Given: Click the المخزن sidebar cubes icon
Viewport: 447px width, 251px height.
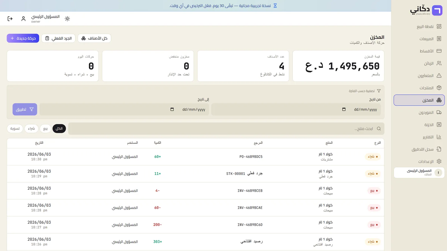Looking at the screenshot, I should click(x=439, y=100).
